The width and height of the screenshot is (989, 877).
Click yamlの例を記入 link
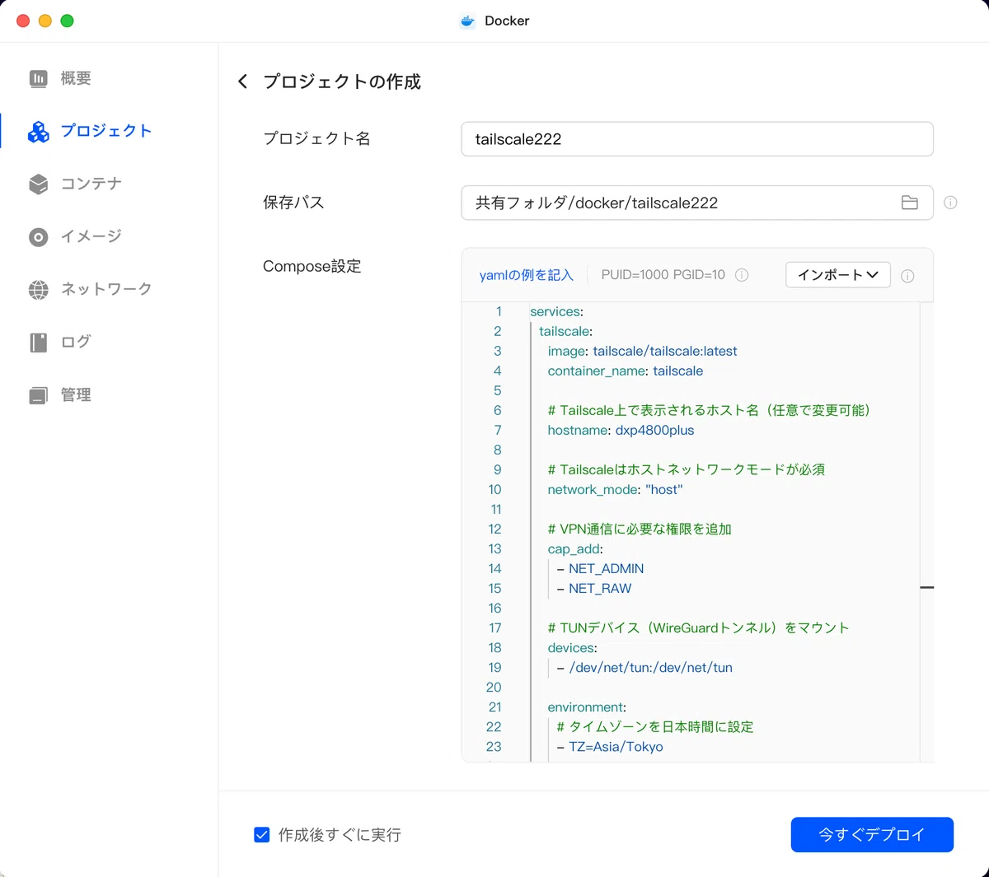[526, 275]
